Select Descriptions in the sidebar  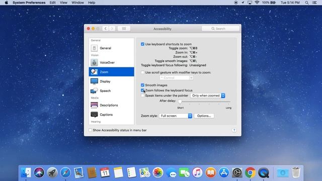coord(111,105)
